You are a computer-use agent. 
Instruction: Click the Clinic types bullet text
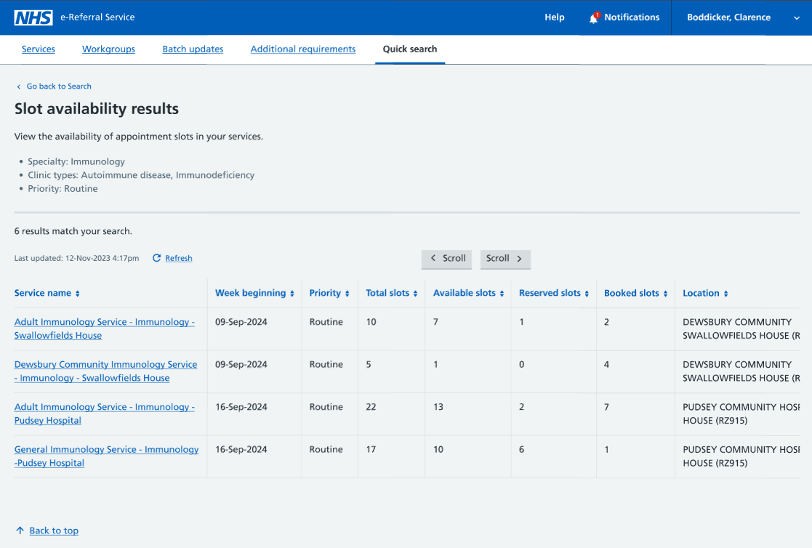141,175
